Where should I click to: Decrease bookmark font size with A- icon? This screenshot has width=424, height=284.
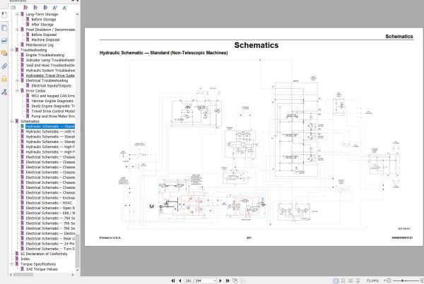[65, 8]
